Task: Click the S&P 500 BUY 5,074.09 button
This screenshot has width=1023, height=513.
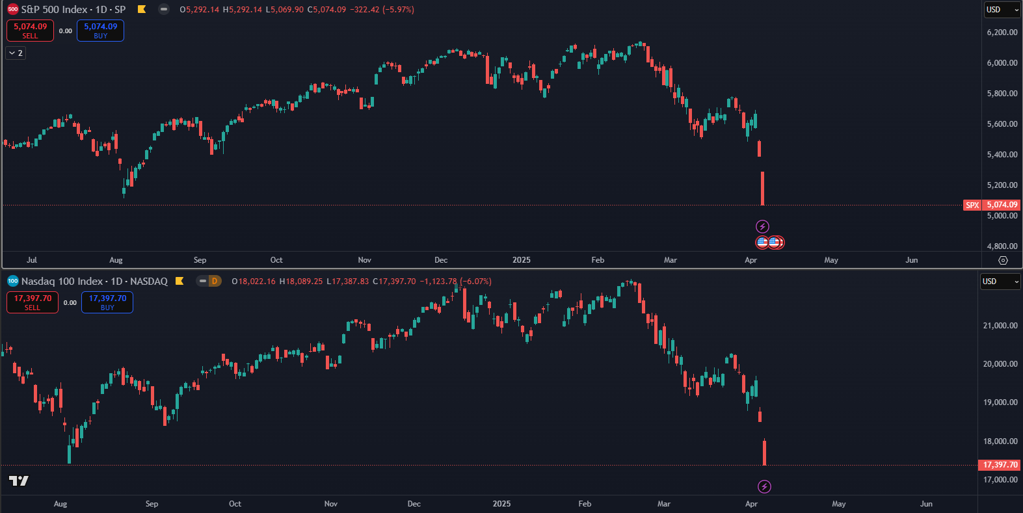Action: (100, 31)
